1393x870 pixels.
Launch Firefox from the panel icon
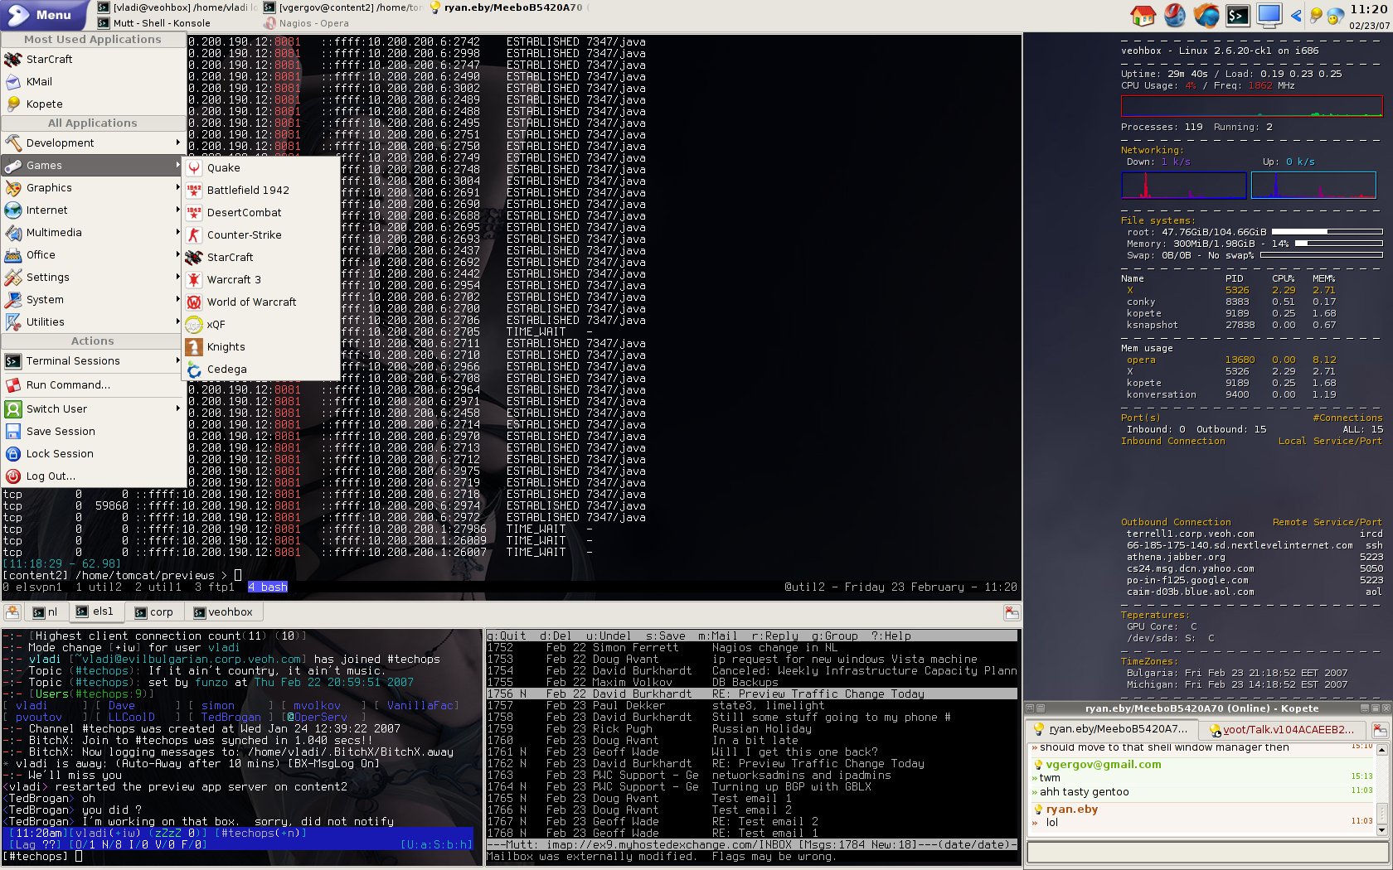point(1206,15)
